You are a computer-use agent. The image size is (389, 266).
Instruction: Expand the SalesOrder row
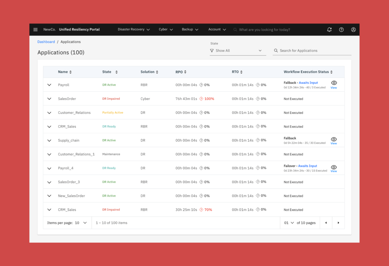pyautogui.click(x=49, y=99)
